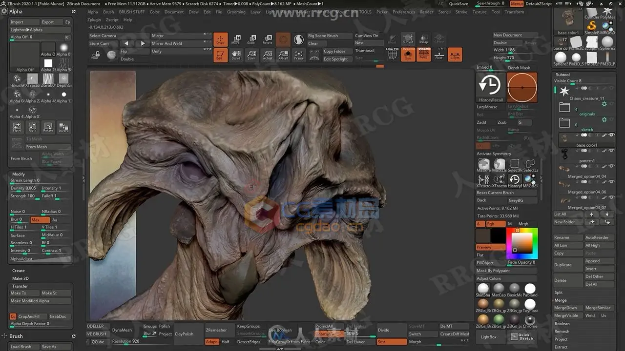The height and width of the screenshot is (351, 625).
Task: Toggle S.Pivot button
Action: (x=408, y=39)
